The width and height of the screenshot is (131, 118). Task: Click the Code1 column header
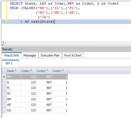pos(28,71)
